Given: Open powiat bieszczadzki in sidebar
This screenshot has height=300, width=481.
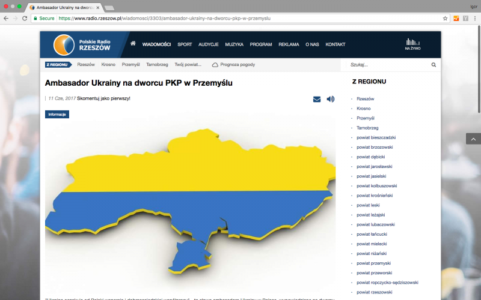Looking at the screenshot, I should tap(376, 137).
